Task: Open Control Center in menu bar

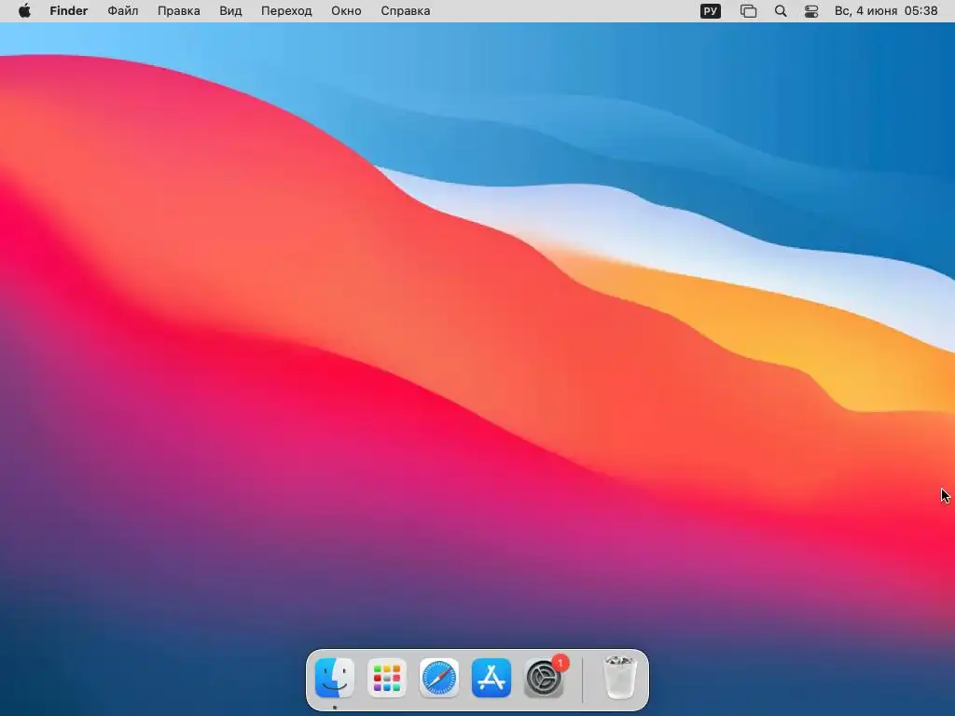Action: coord(811,11)
